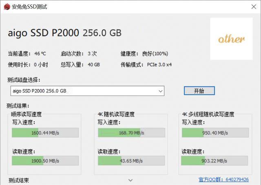This screenshot has width=261, height=185.
Task: Click the 开始 button to start test
Action: click(x=199, y=91)
